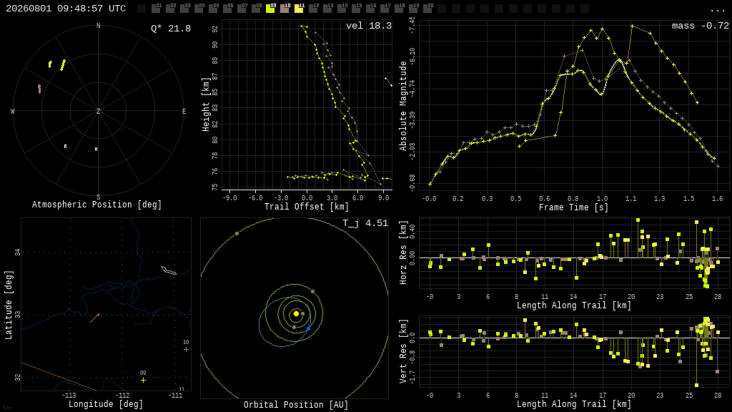Click the Q* 21.8 value
Screen dimensions: 732x412
pos(171,29)
